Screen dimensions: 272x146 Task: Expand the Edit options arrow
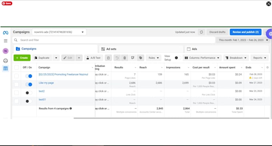coord(79,58)
